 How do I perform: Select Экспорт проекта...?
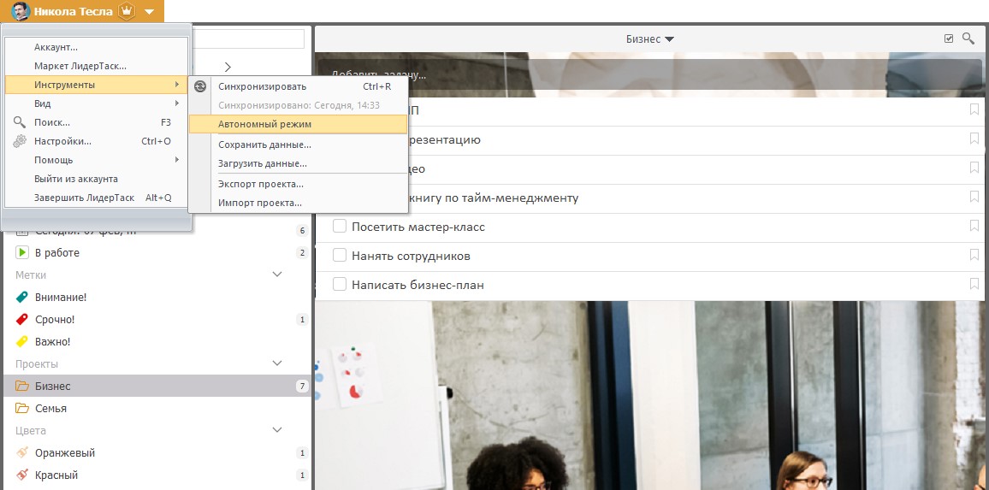tap(298, 184)
